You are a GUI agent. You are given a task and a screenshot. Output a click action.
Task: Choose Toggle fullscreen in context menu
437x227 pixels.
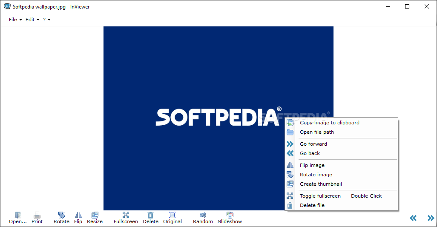pyautogui.click(x=342, y=196)
